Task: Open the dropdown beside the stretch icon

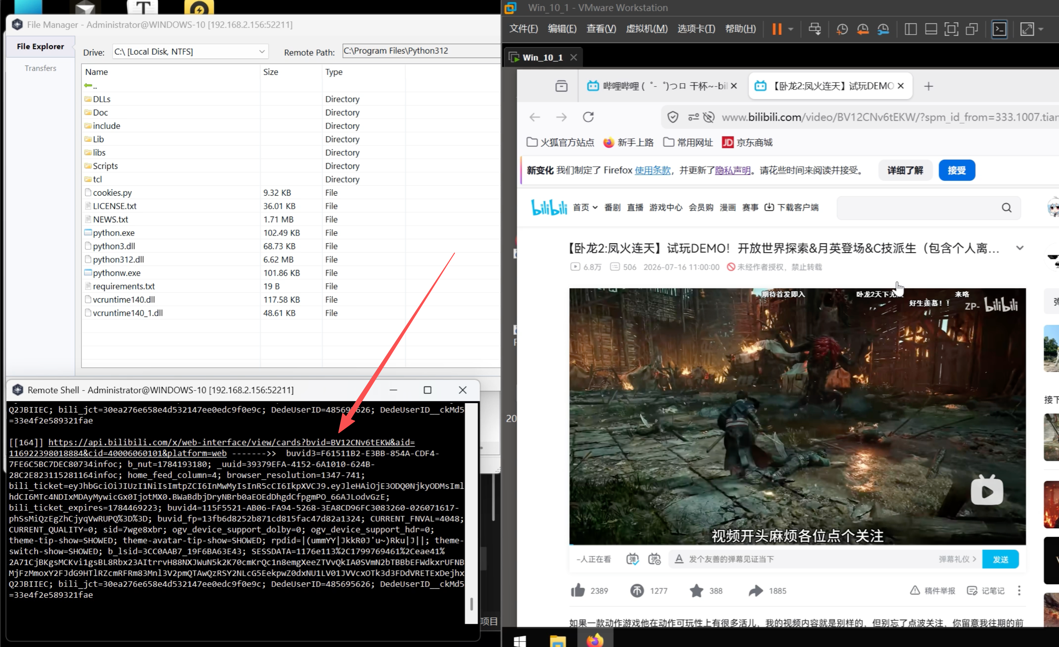Action: 1041,29
